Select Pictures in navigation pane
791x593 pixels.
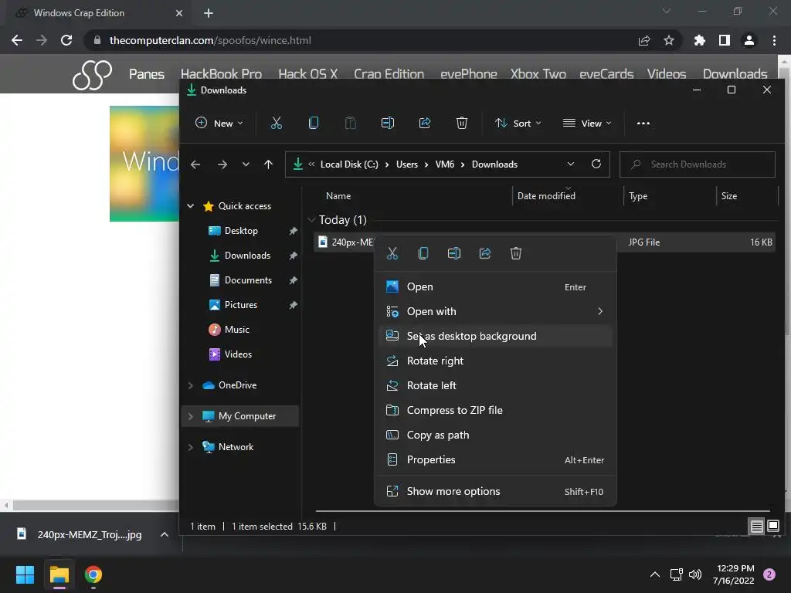(x=241, y=304)
